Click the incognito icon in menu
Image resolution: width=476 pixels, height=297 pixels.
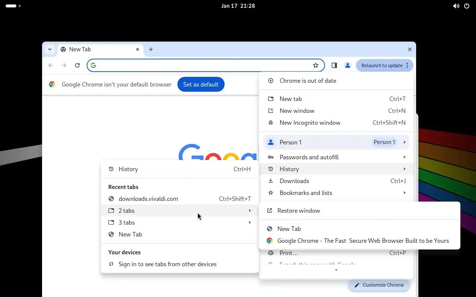pos(271,123)
